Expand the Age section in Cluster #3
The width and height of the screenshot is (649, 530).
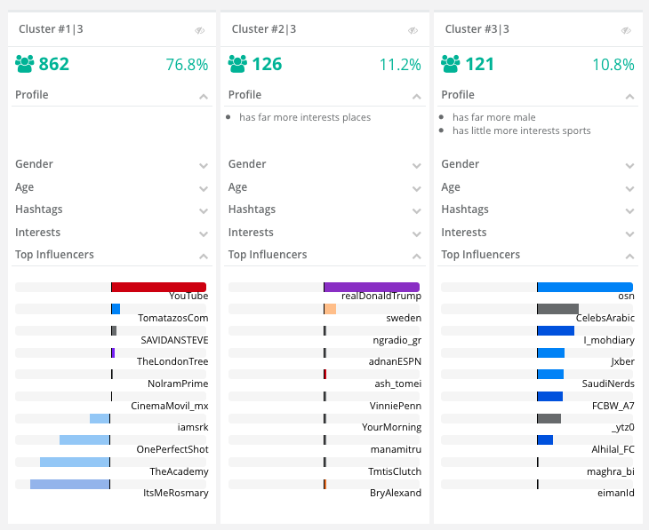629,189
